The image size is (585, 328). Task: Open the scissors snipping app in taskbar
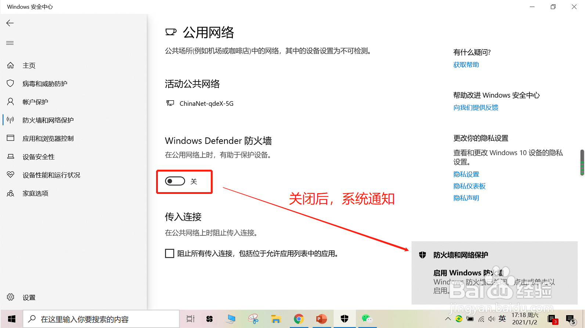[x=253, y=319]
